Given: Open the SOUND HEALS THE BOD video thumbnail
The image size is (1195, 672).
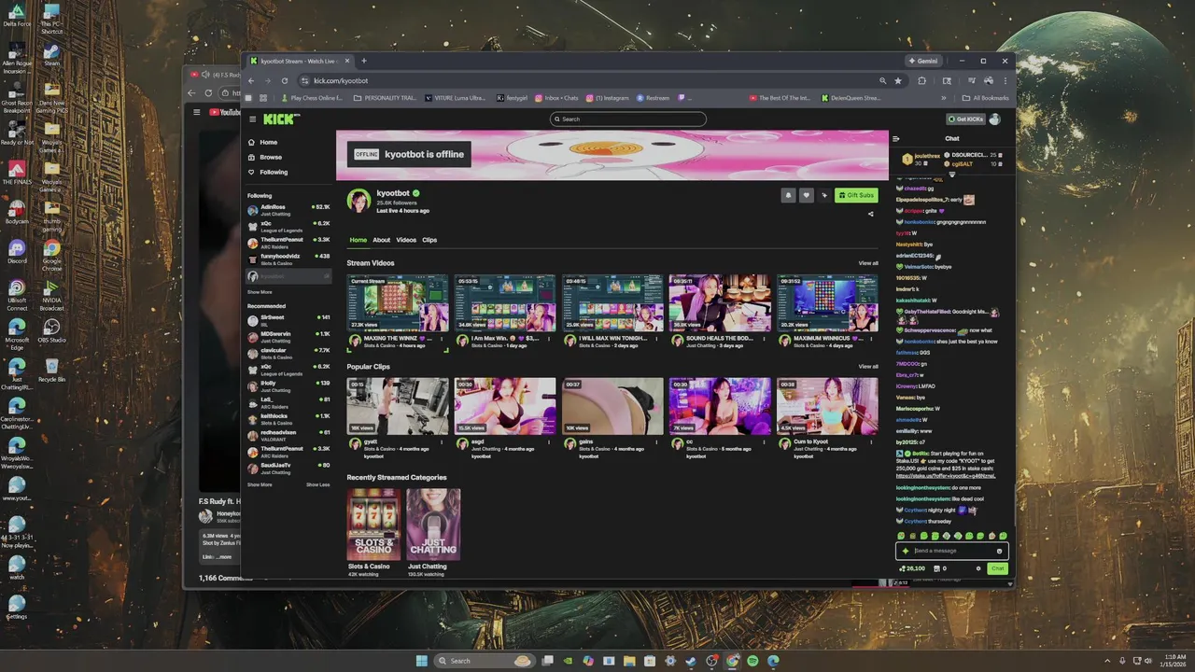Looking at the screenshot, I should pos(720,303).
